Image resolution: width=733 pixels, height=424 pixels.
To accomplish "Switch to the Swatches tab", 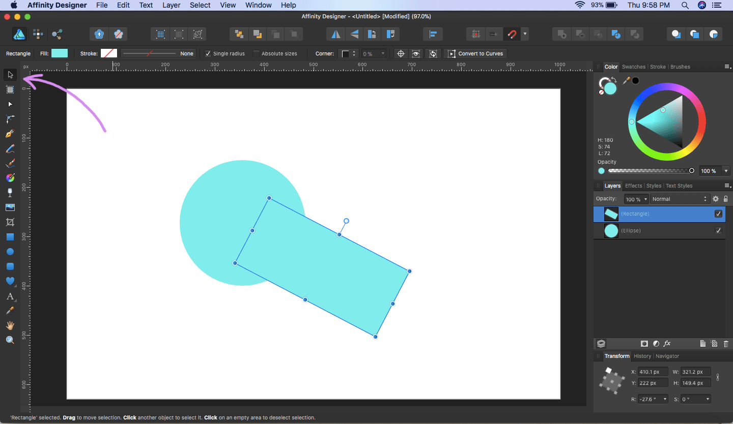I will click(x=633, y=67).
